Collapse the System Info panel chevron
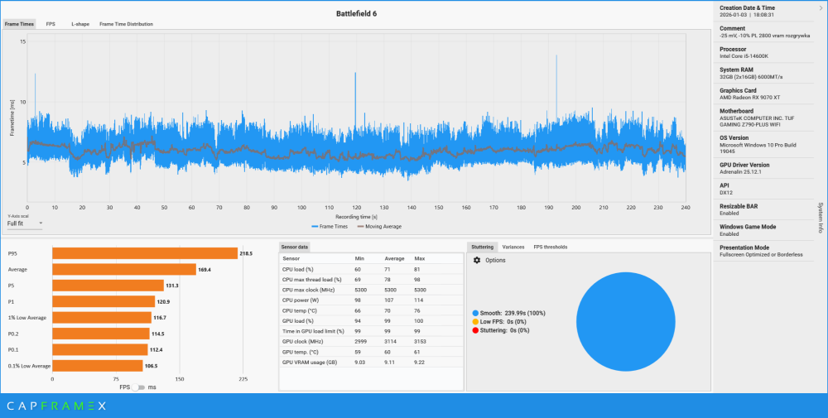This screenshot has width=828, height=418. coord(820,8)
